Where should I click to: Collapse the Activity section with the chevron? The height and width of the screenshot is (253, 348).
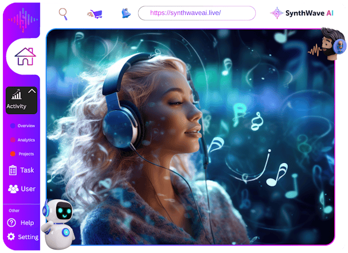(32, 91)
